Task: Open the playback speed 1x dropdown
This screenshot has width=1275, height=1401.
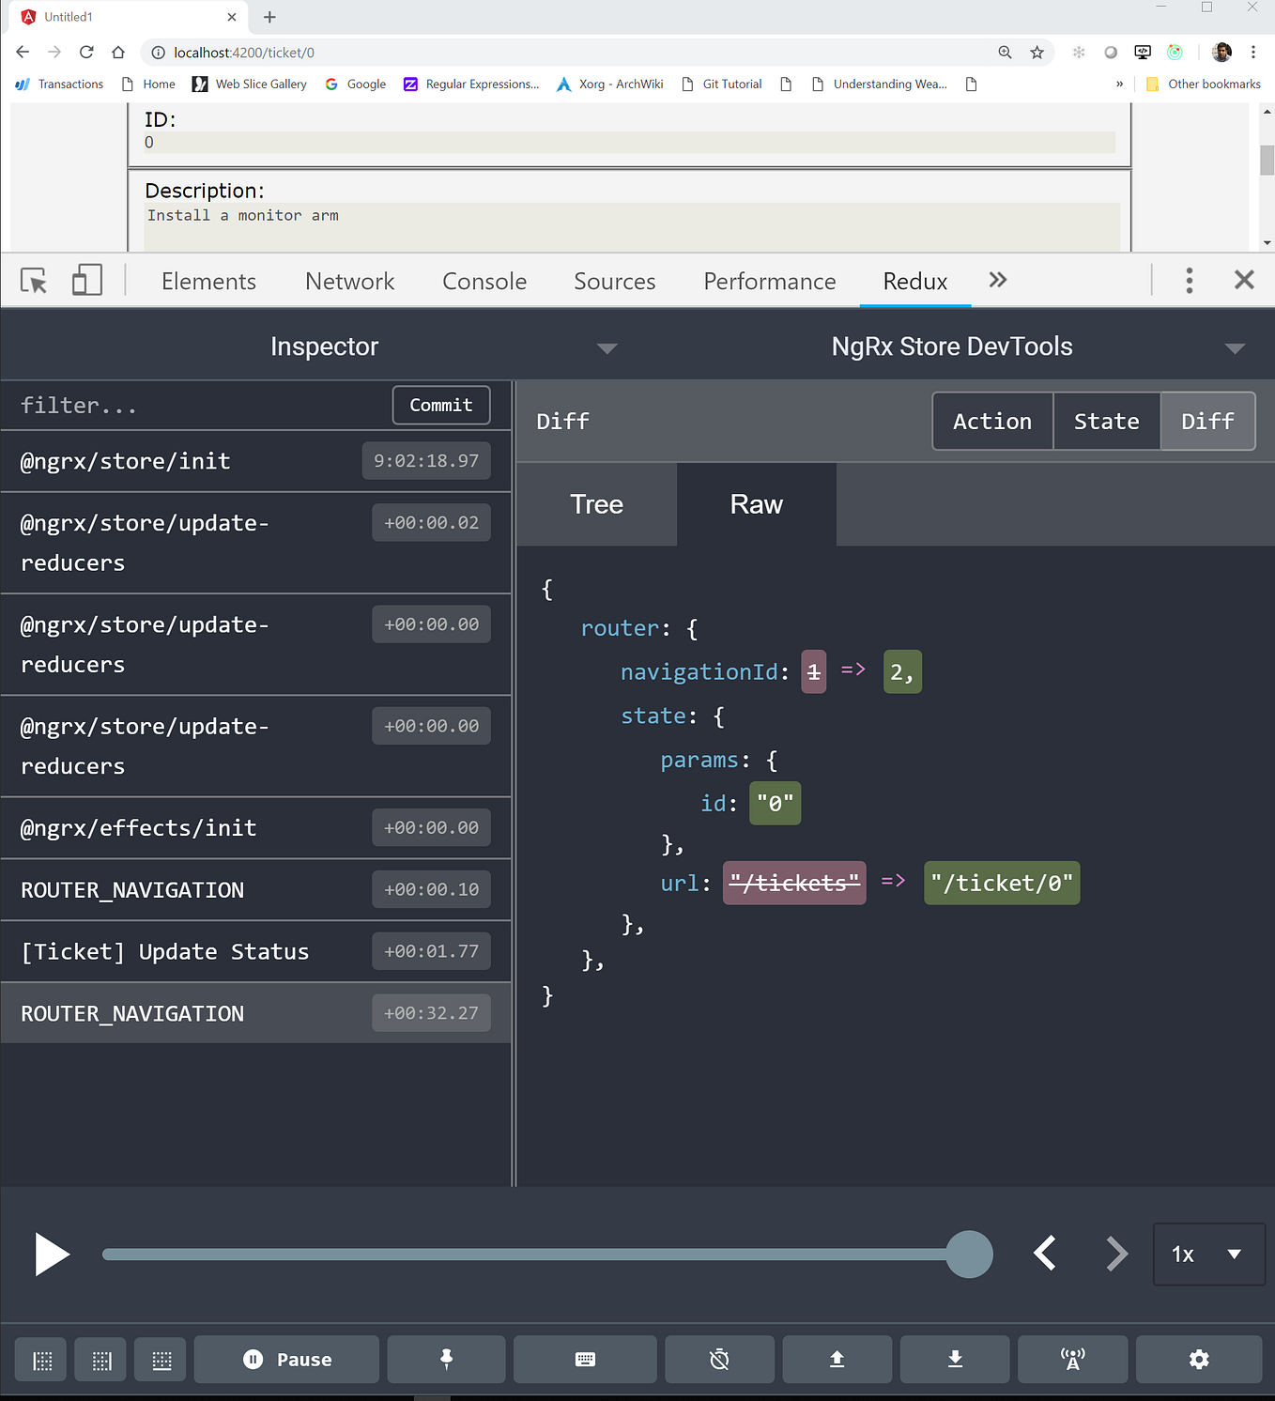Action: [1208, 1254]
